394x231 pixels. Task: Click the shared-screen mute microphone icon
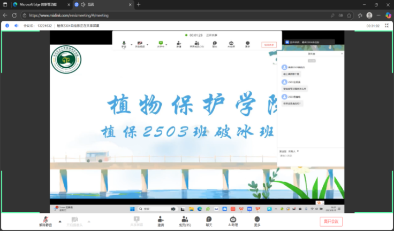point(124,43)
